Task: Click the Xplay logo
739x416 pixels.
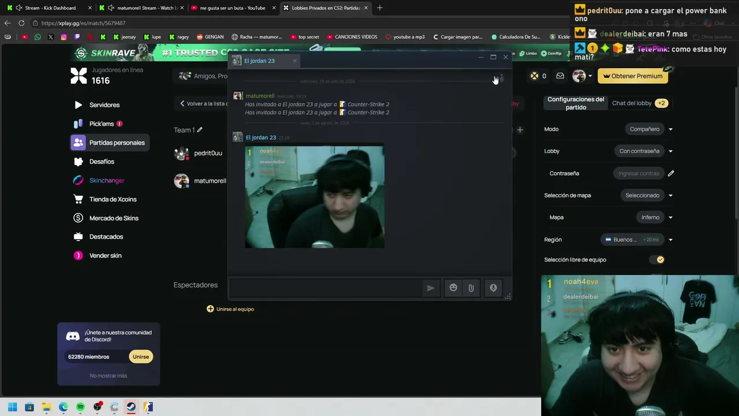Action: (x=79, y=76)
